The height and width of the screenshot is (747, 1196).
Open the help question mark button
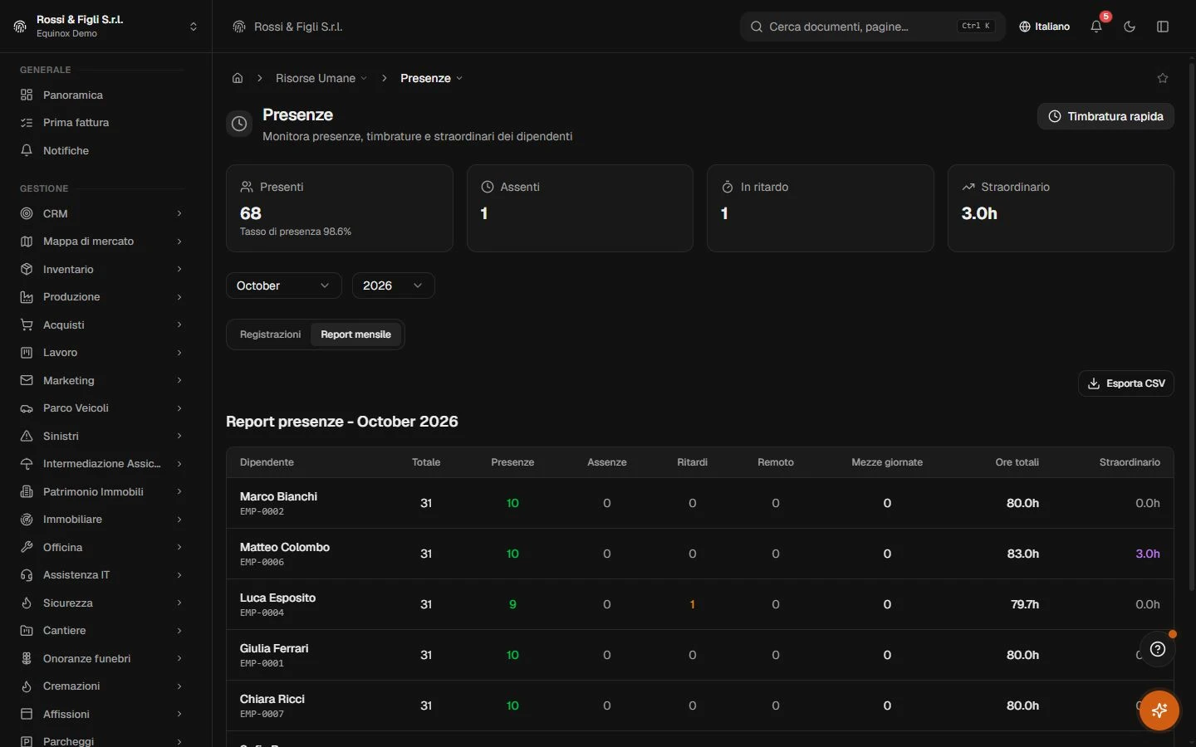(x=1158, y=649)
